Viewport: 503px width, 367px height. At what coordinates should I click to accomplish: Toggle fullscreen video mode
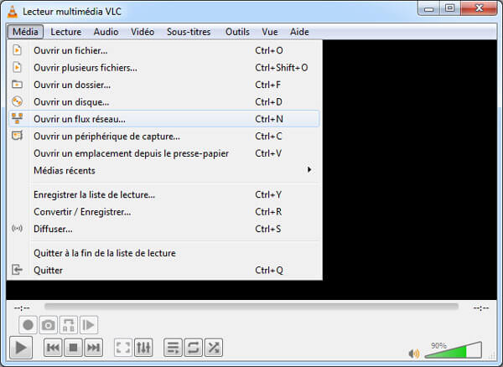123,348
